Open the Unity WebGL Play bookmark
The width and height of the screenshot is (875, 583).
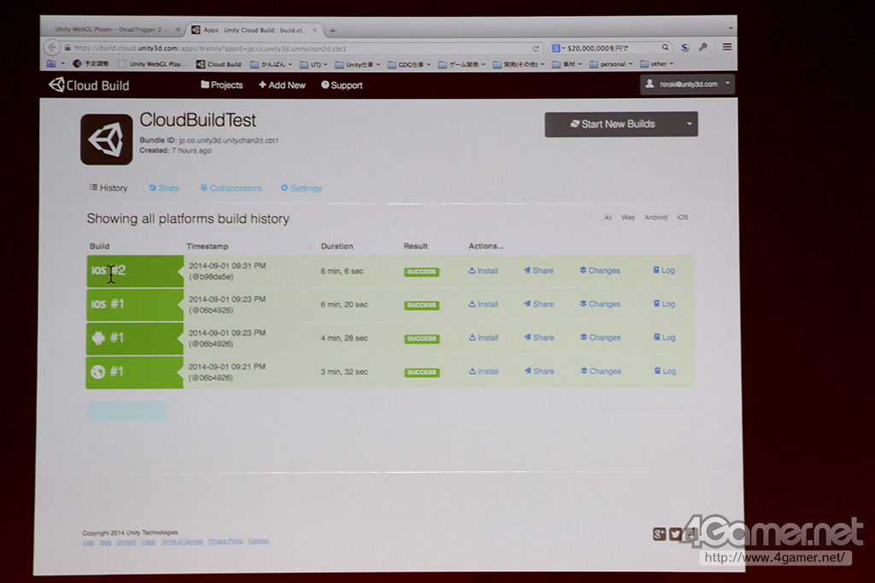pos(152,64)
